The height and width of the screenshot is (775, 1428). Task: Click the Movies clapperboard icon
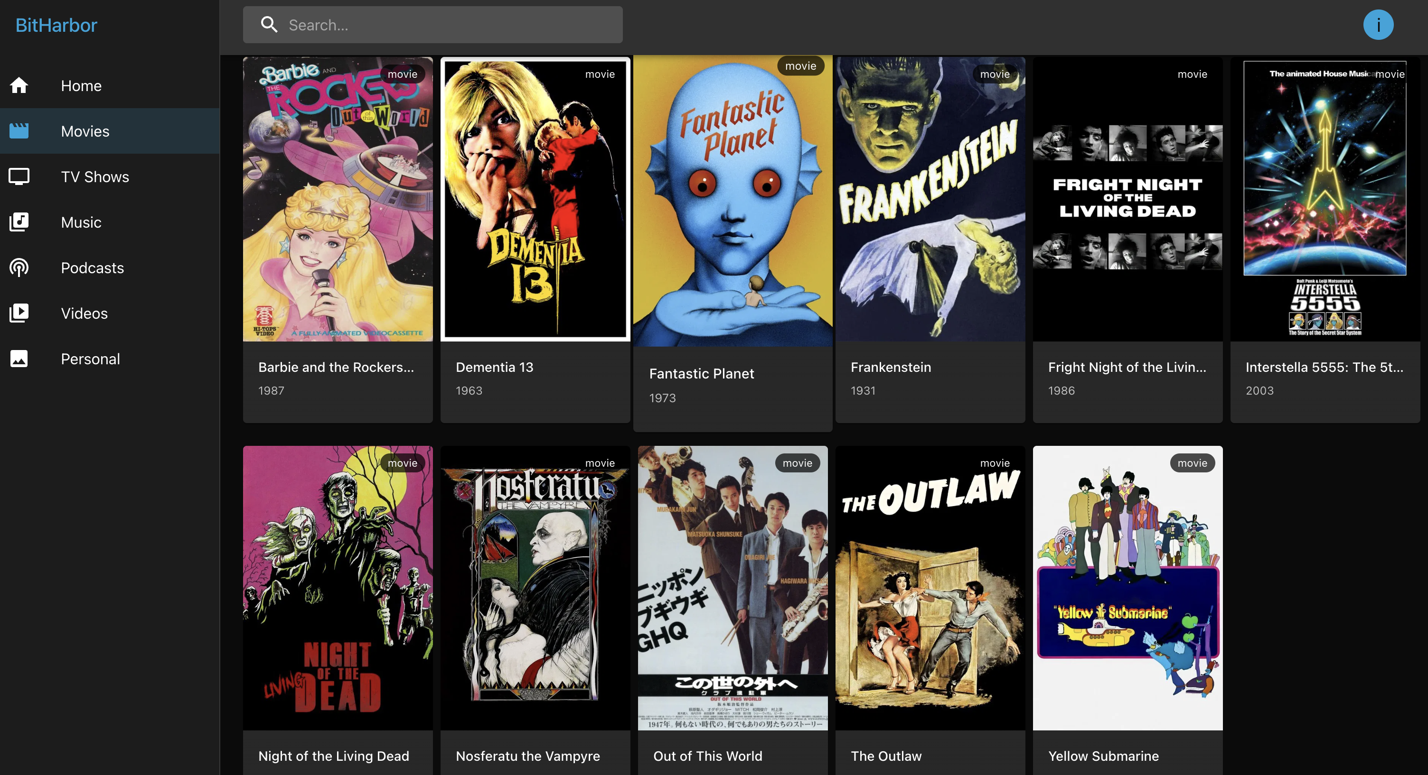19,131
